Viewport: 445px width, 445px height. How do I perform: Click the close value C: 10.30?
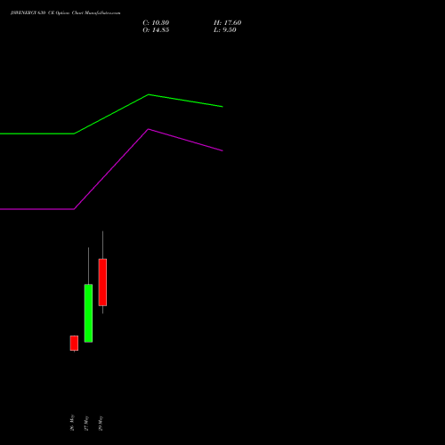[x=156, y=23]
